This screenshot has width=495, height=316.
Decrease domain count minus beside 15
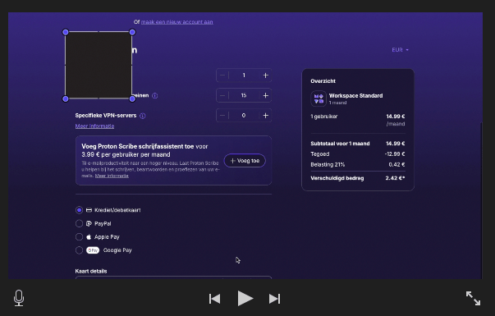[222, 95]
